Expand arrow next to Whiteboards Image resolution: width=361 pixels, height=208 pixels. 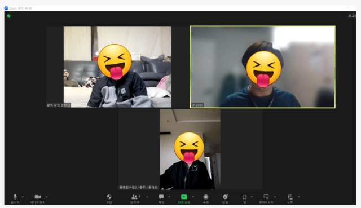pyautogui.click(x=275, y=197)
